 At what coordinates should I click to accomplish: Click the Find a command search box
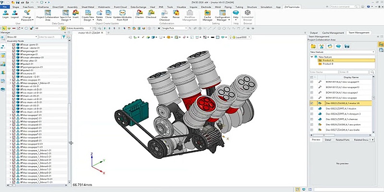pyautogui.click(x=343, y=7)
